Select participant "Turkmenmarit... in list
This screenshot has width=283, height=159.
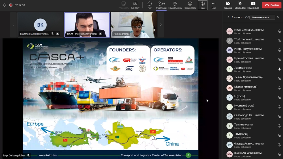[253, 41]
